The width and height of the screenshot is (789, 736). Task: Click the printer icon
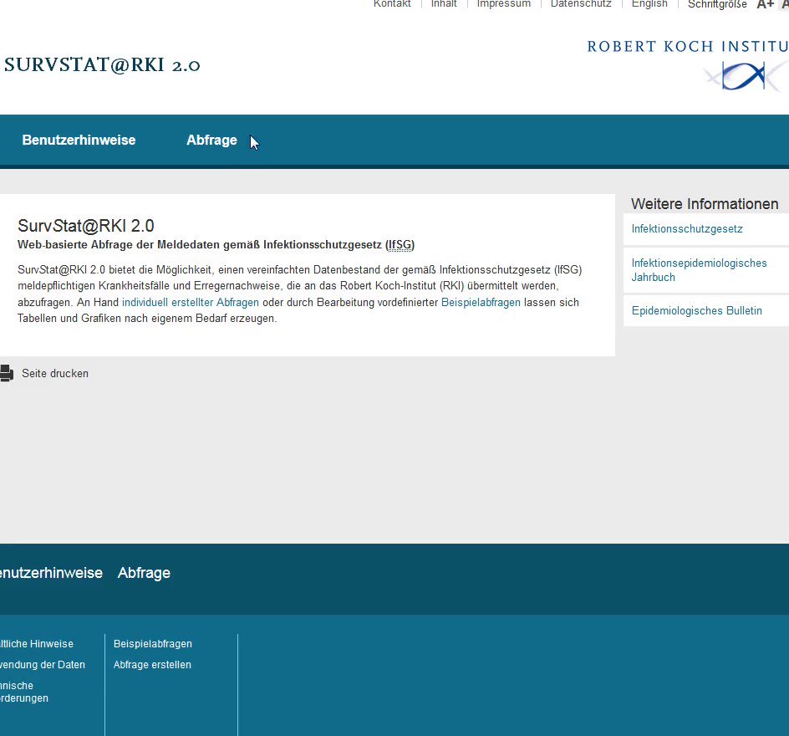7,374
